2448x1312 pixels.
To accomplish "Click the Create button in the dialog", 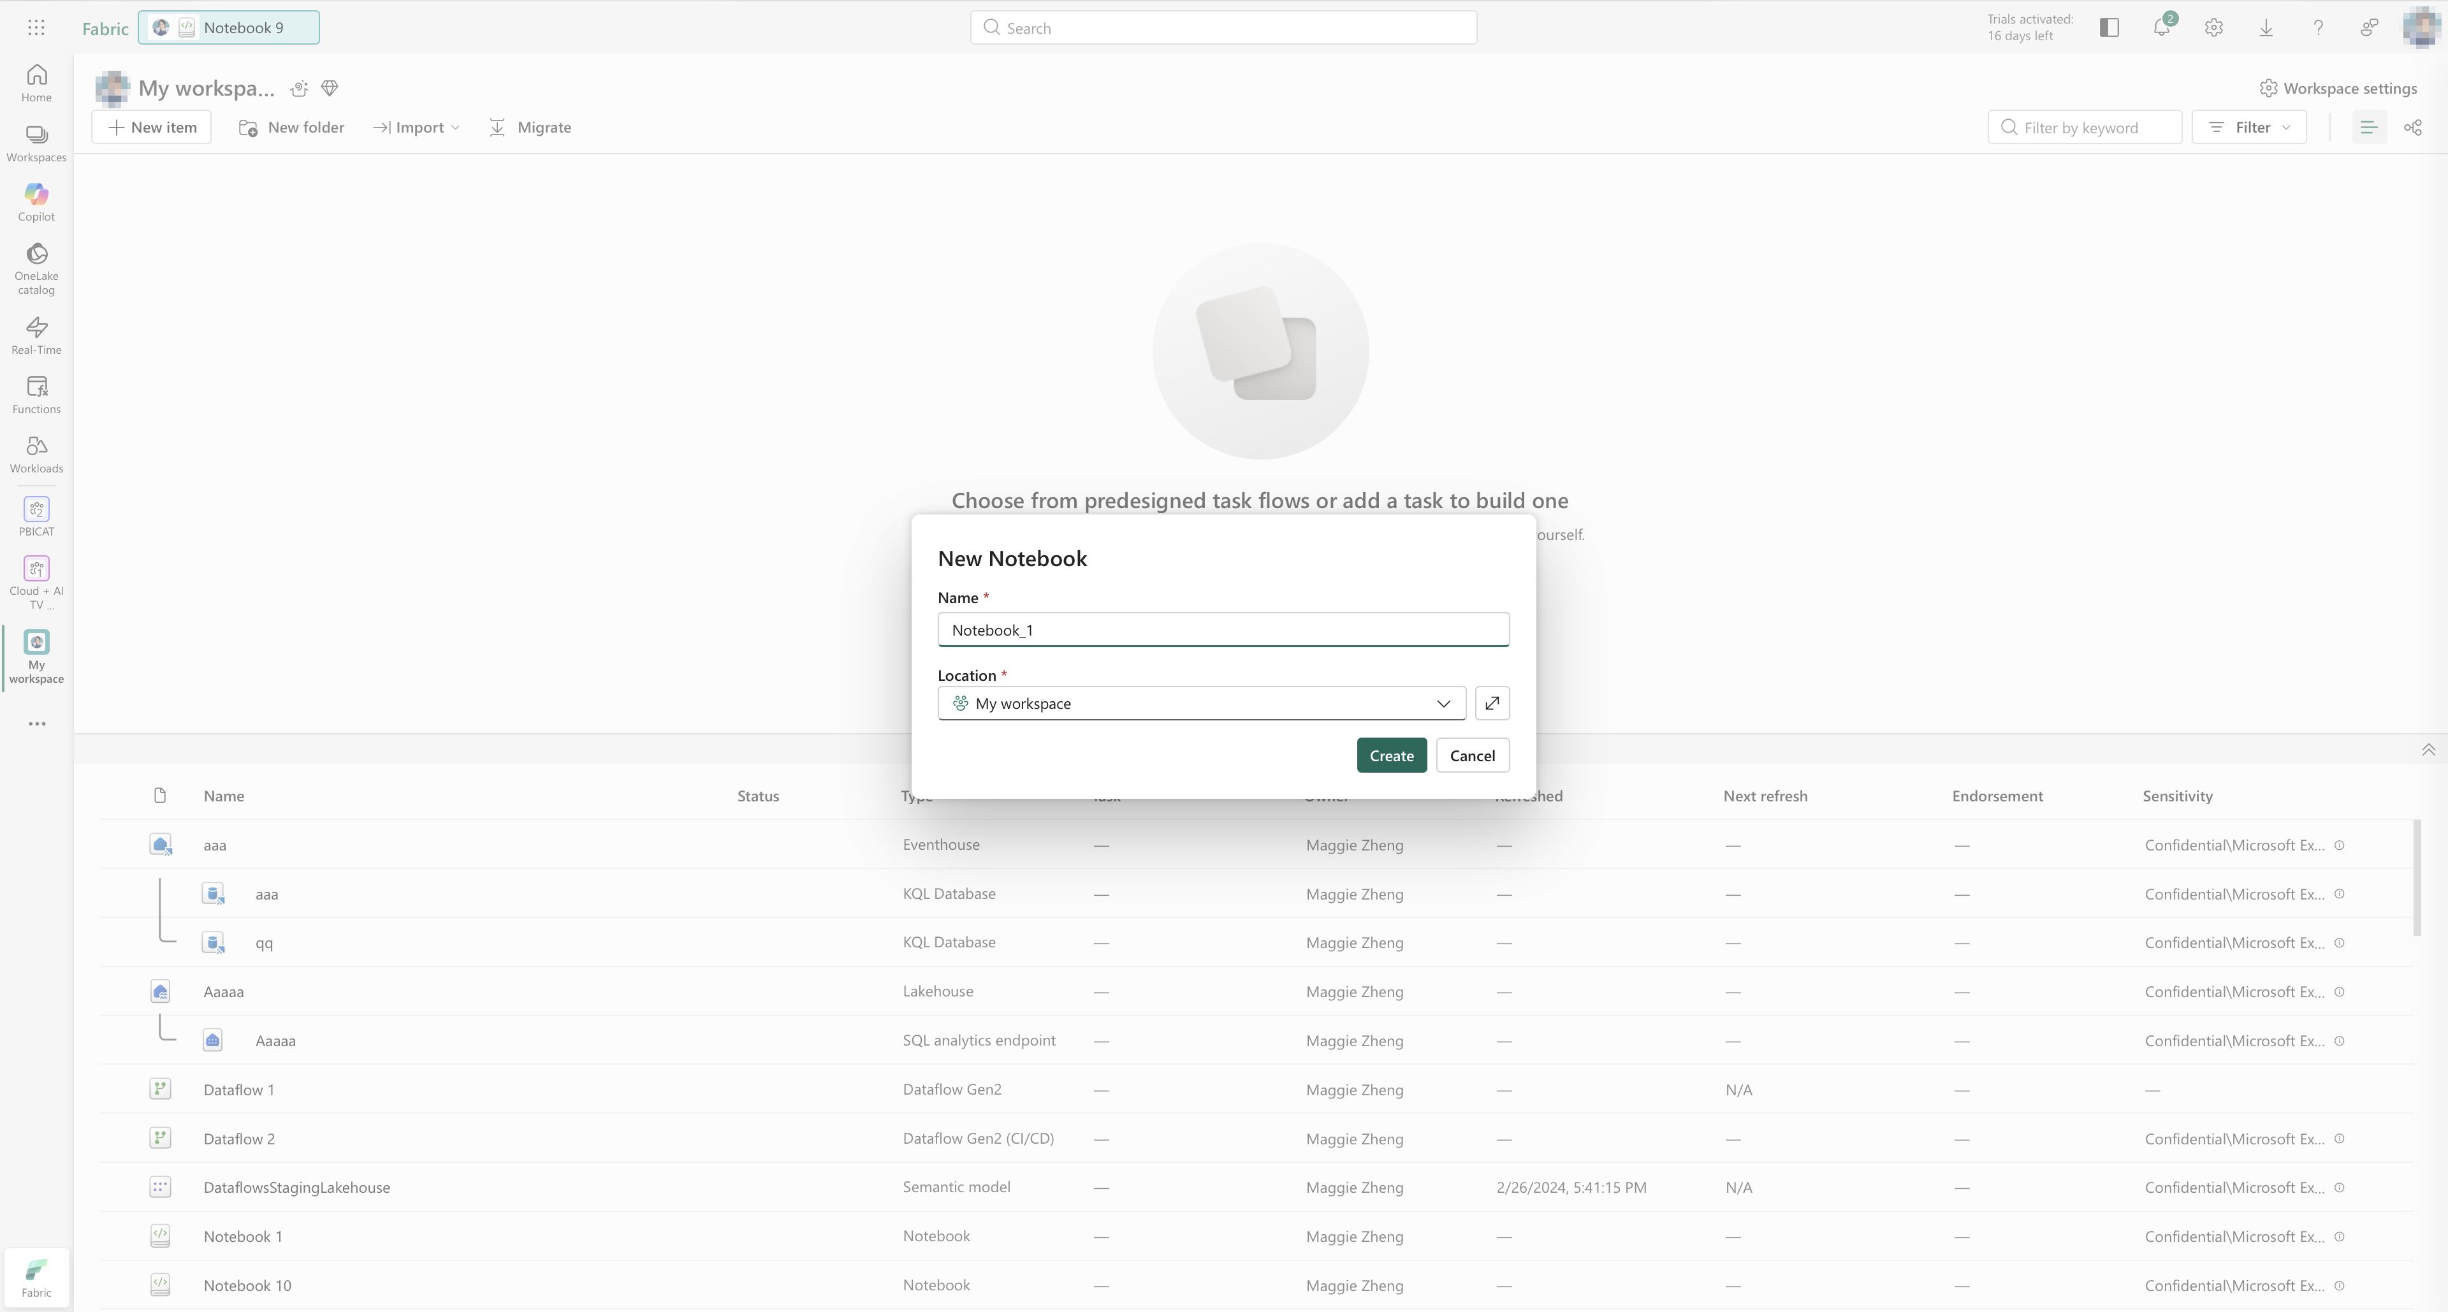I will point(1391,755).
